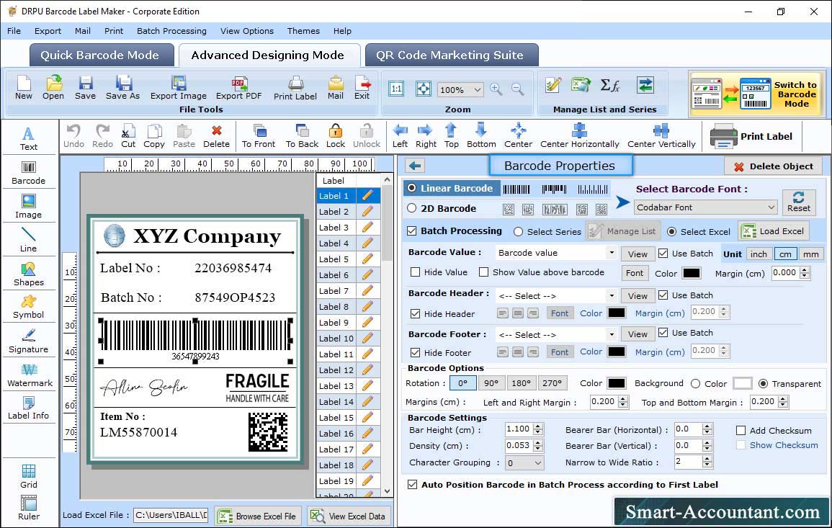The width and height of the screenshot is (832, 528).
Task: Click the back arrow in Barcode Properties
Action: pos(416,166)
